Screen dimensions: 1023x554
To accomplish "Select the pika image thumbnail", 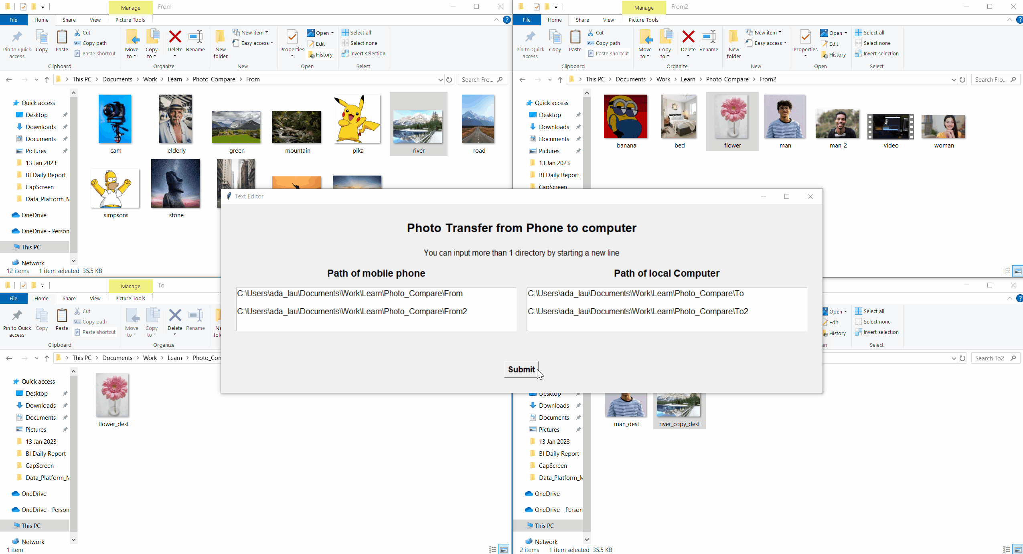I will [x=357, y=119].
